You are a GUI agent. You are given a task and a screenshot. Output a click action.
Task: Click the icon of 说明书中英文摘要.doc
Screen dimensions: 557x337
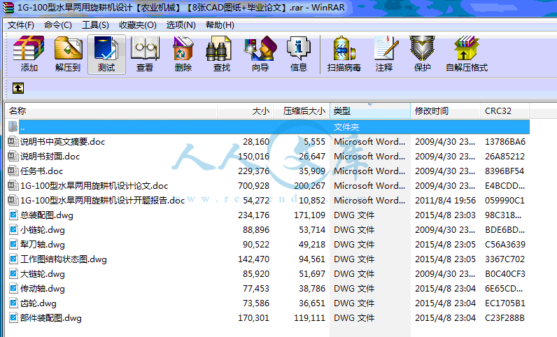[13, 141]
